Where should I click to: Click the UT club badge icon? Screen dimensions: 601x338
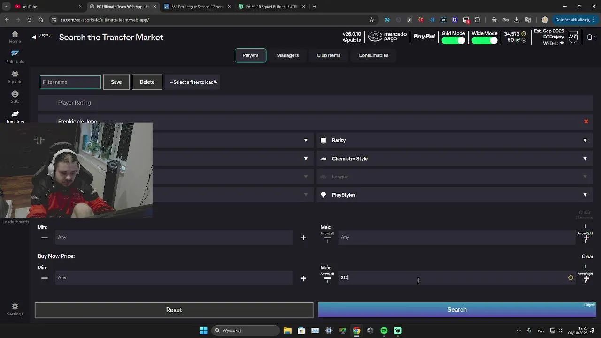(573, 37)
